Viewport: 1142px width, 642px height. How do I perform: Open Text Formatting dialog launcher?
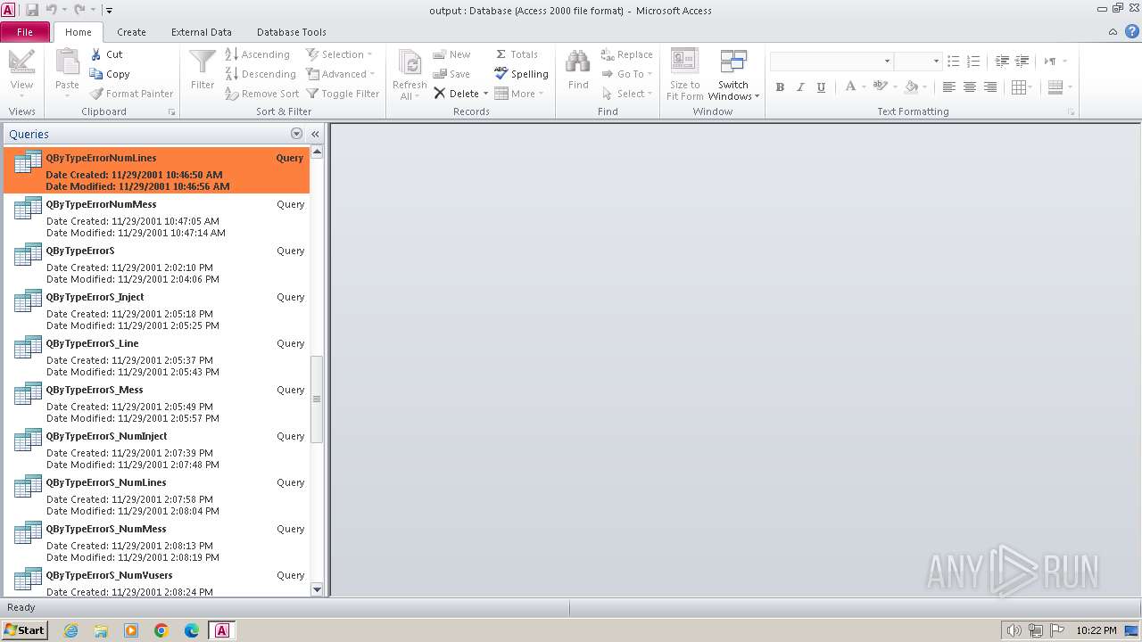pos(1072,112)
